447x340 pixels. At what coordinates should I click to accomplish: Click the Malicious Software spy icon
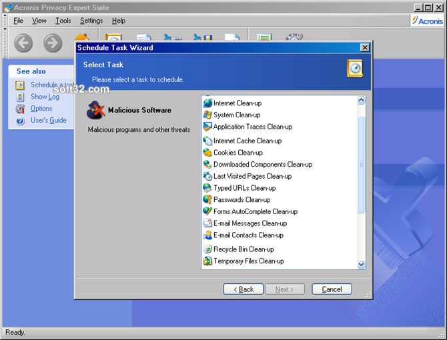95,110
